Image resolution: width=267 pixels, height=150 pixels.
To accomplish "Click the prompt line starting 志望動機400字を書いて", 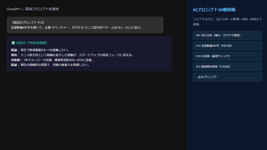I will click(77, 28).
